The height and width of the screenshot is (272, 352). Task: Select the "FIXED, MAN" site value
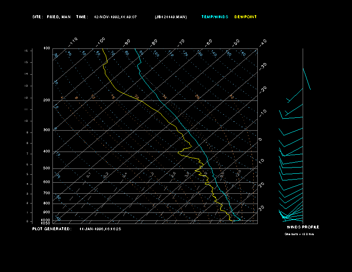[x=59, y=17]
